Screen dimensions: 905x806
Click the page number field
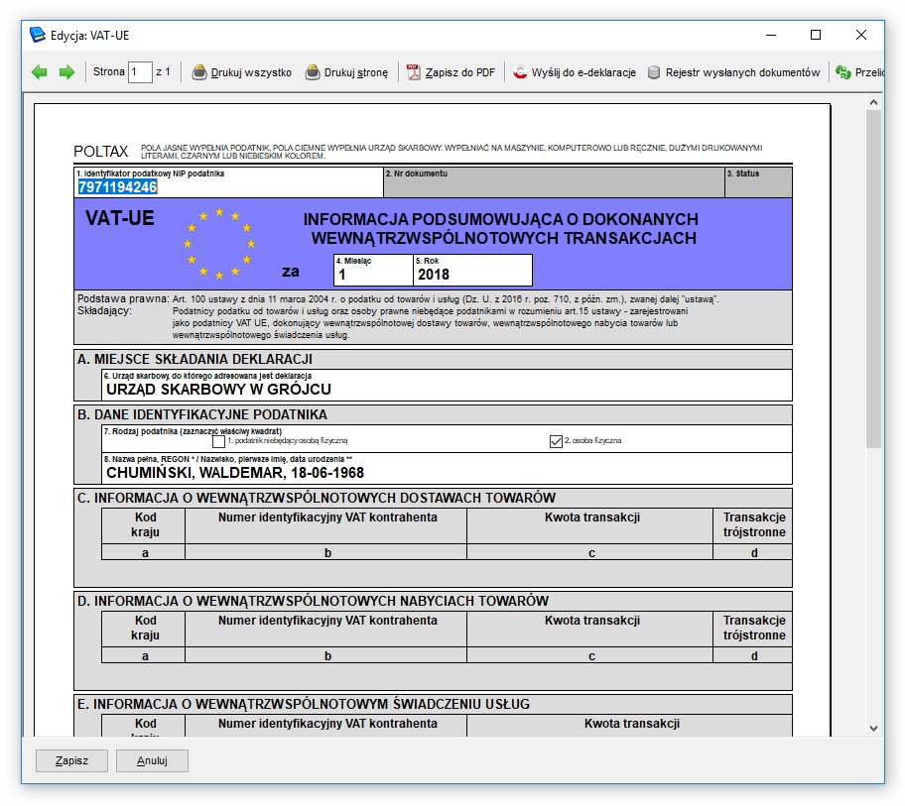tap(140, 72)
